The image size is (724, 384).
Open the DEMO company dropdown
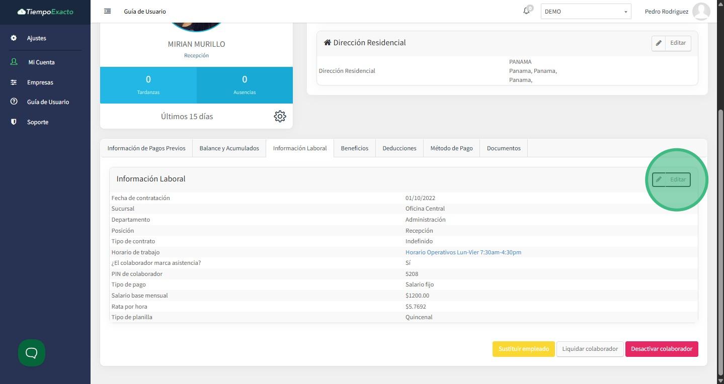(586, 12)
